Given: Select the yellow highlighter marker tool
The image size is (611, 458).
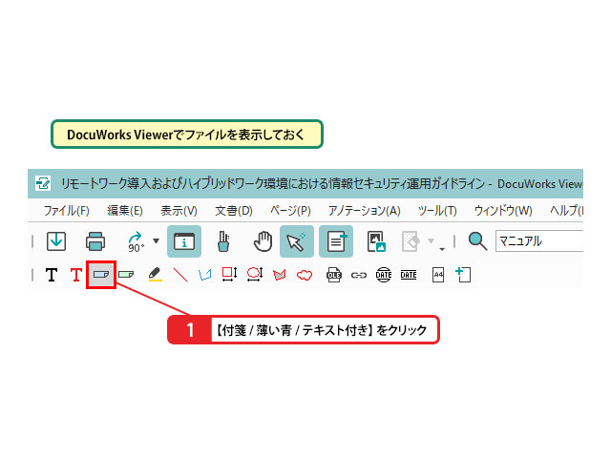Looking at the screenshot, I should [x=155, y=274].
